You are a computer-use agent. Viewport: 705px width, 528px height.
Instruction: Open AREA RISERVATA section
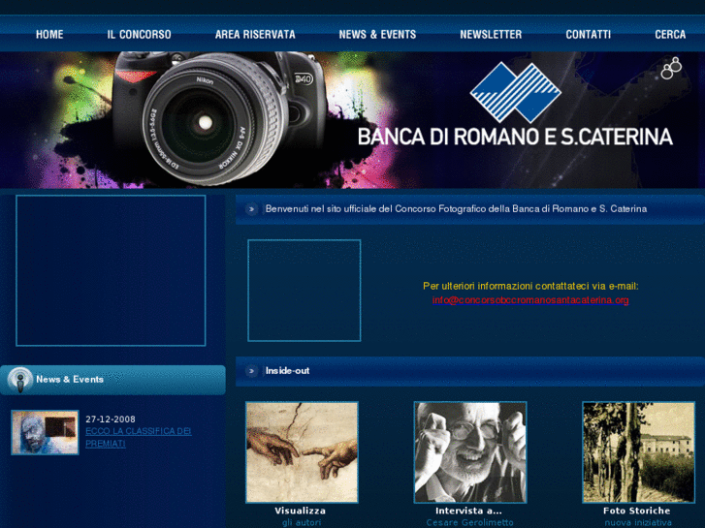click(x=255, y=34)
